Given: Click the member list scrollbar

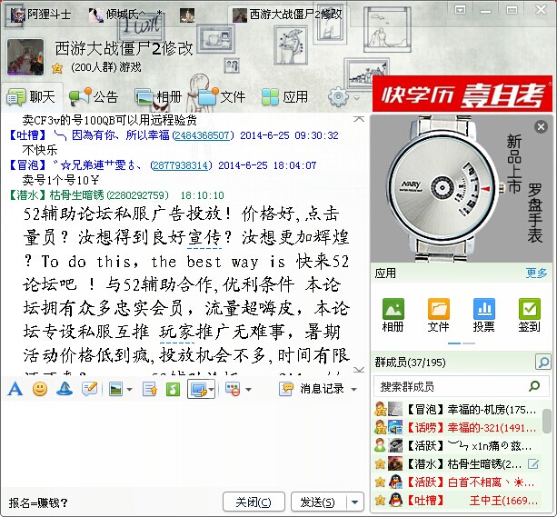Looking at the screenshot, I should tap(547, 421).
